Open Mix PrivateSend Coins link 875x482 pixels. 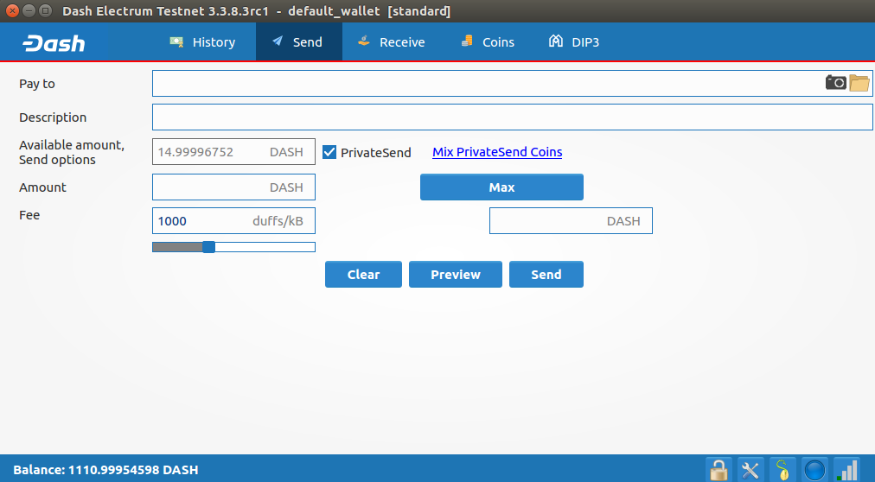[x=497, y=152]
